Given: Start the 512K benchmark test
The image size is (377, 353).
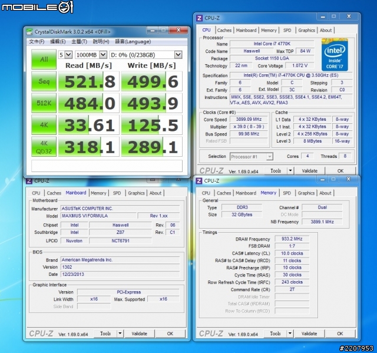Looking at the screenshot, I should click(x=44, y=103).
